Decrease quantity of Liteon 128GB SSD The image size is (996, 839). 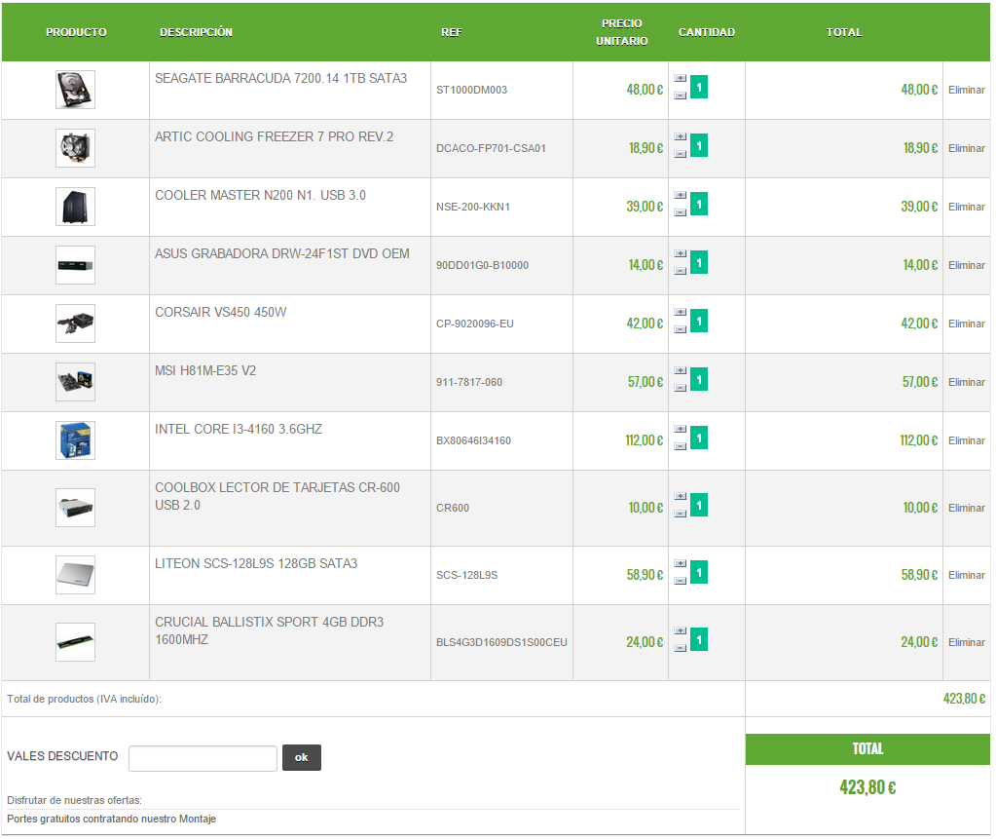pyautogui.click(x=681, y=581)
